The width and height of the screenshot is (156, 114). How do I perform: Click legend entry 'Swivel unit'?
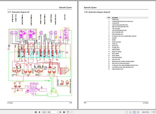(x=115, y=44)
